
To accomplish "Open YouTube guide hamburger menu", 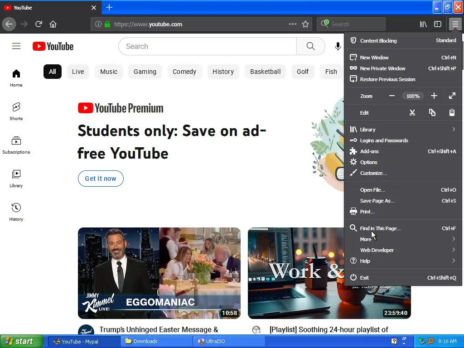I will pyautogui.click(x=16, y=46).
